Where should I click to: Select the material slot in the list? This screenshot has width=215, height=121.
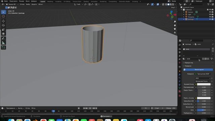coord(196,49)
